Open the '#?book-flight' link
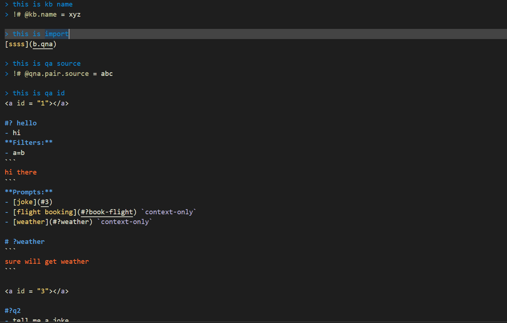This screenshot has width=507, height=323. pyautogui.click(x=107, y=212)
